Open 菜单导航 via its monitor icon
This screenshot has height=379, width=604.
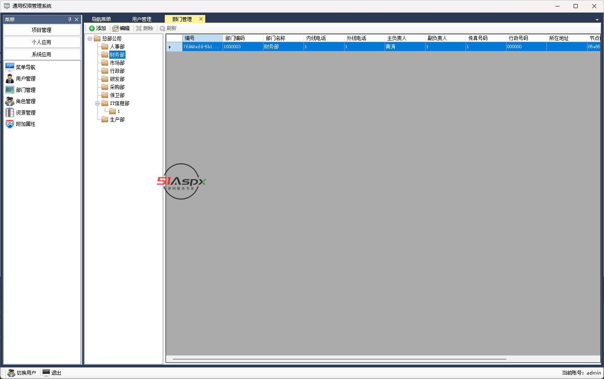(x=10, y=67)
